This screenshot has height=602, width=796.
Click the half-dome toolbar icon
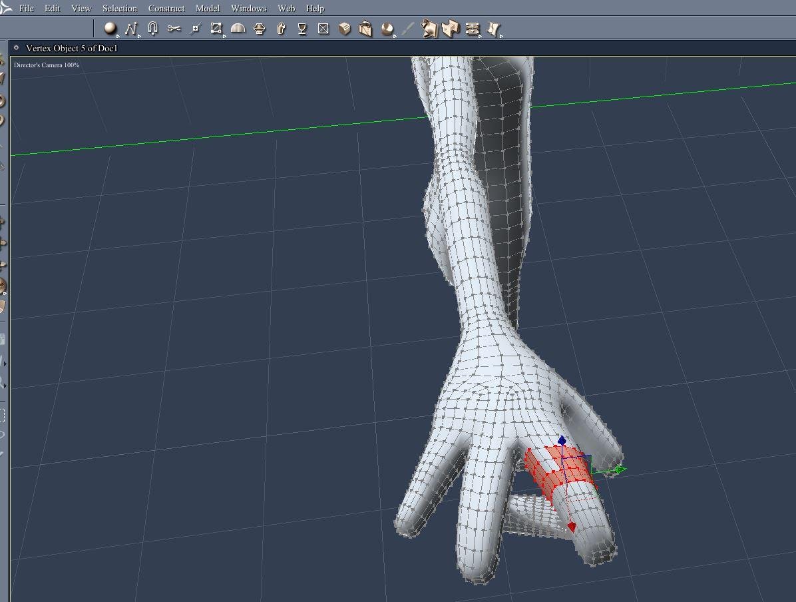tap(238, 29)
